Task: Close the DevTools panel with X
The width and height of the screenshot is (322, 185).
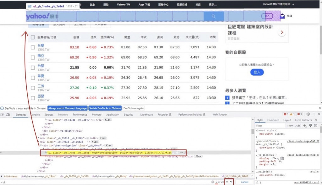Action: pyautogui.click(x=319, y=114)
